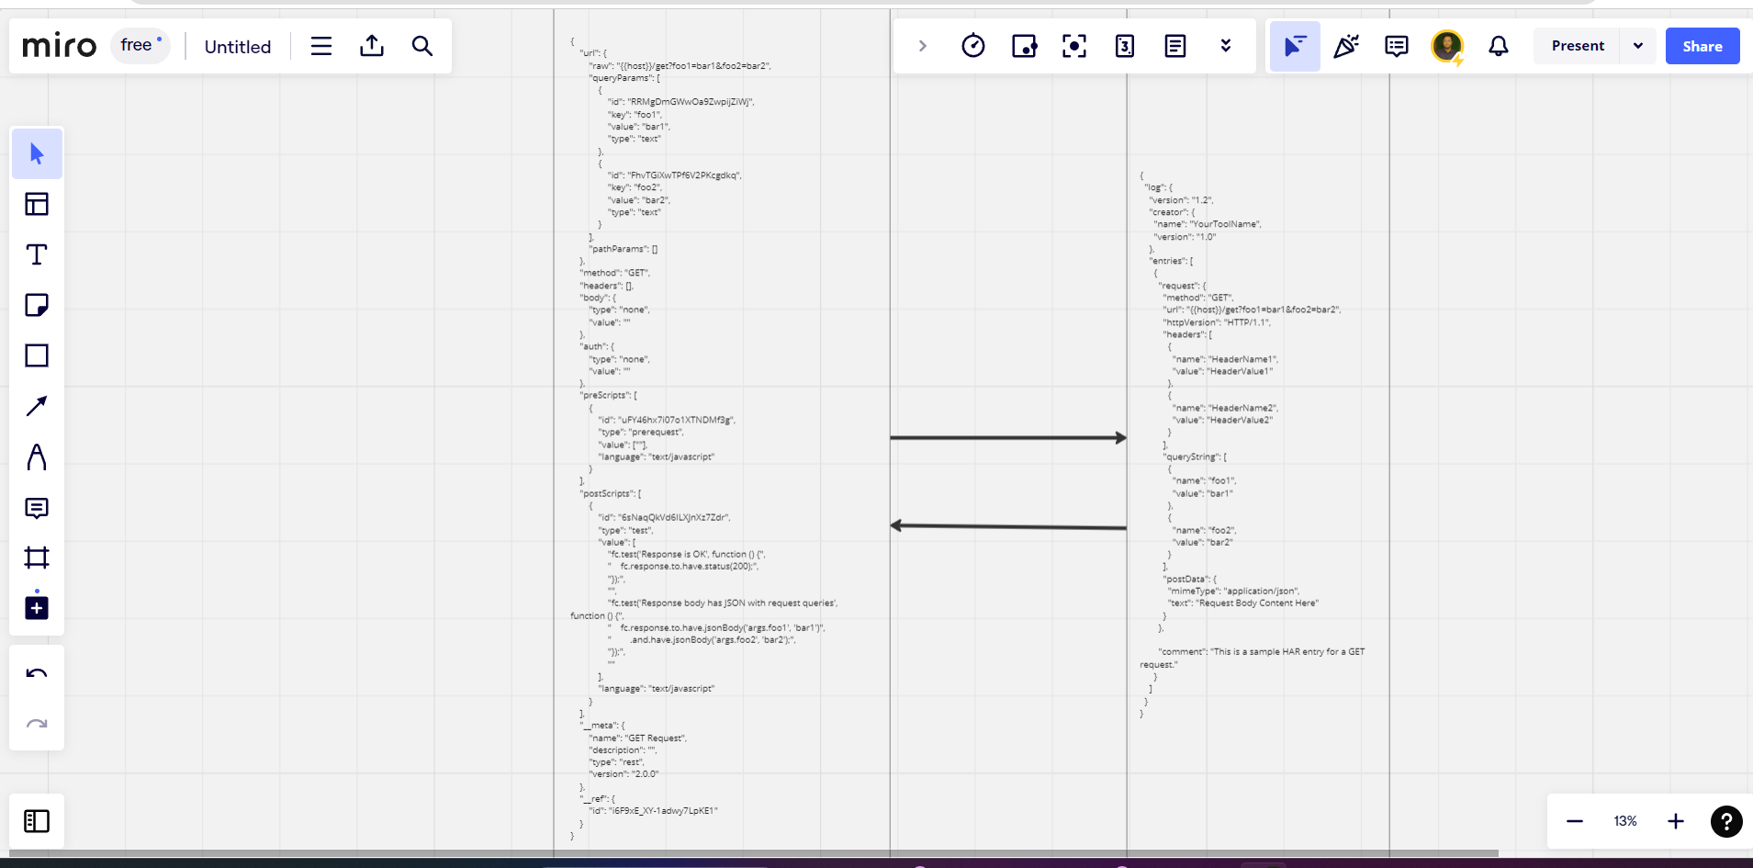Activate Bring everyone to me

pyautogui.click(x=1074, y=45)
